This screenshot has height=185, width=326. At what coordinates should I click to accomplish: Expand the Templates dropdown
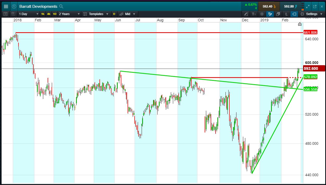coord(107,14)
